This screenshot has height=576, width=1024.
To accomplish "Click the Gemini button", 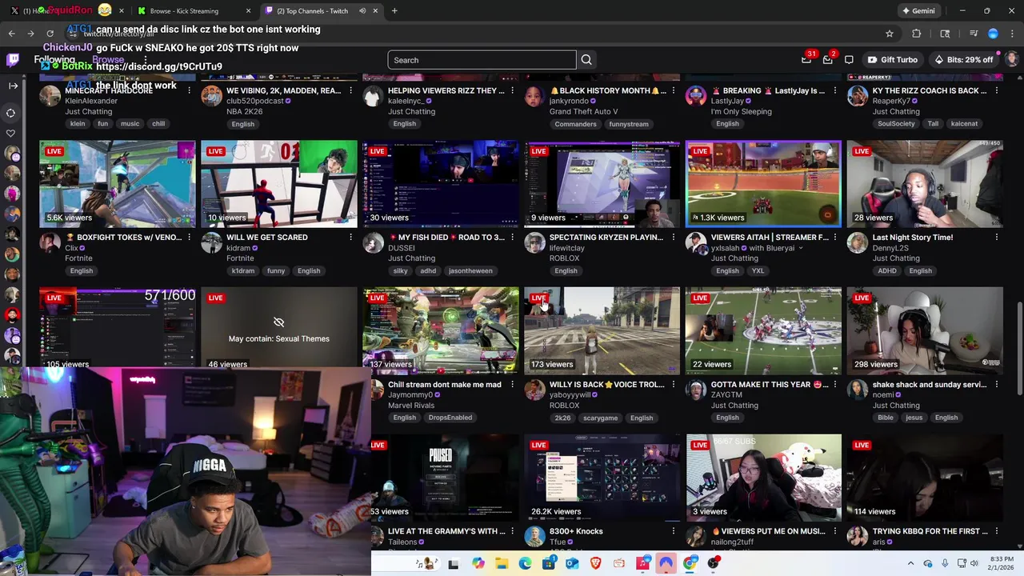I will click(918, 11).
